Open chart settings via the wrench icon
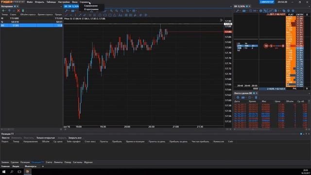The height and width of the screenshot is (175, 311). pyautogui.click(x=67, y=11)
